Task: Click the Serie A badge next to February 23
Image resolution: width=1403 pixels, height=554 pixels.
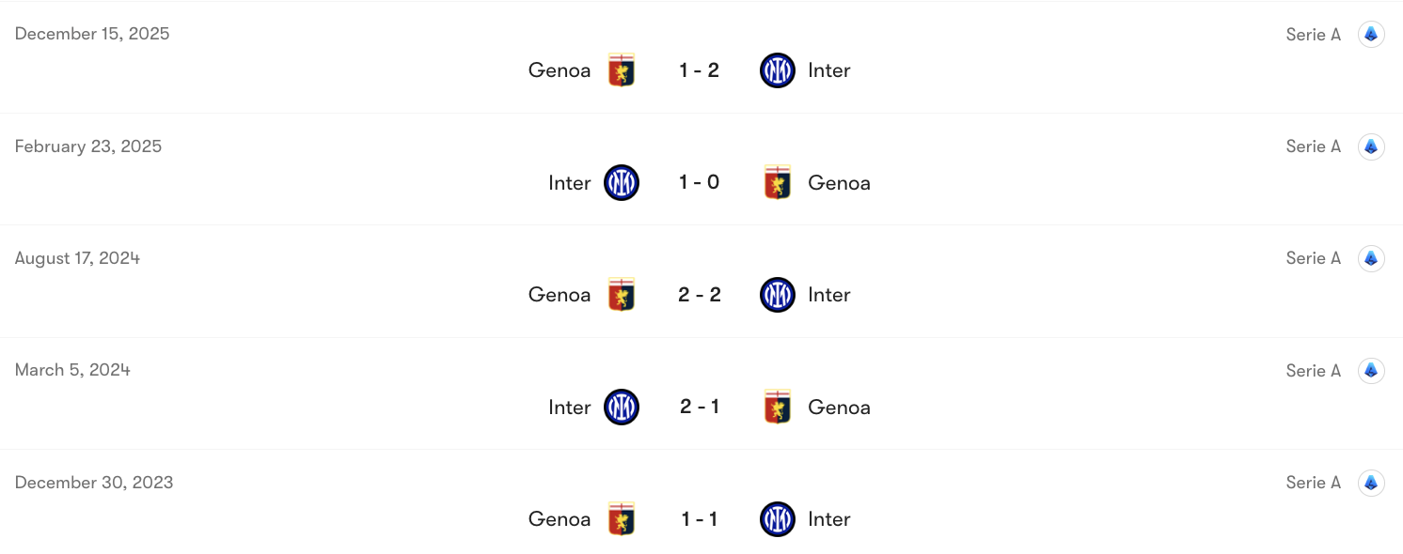Action: 1371,146
